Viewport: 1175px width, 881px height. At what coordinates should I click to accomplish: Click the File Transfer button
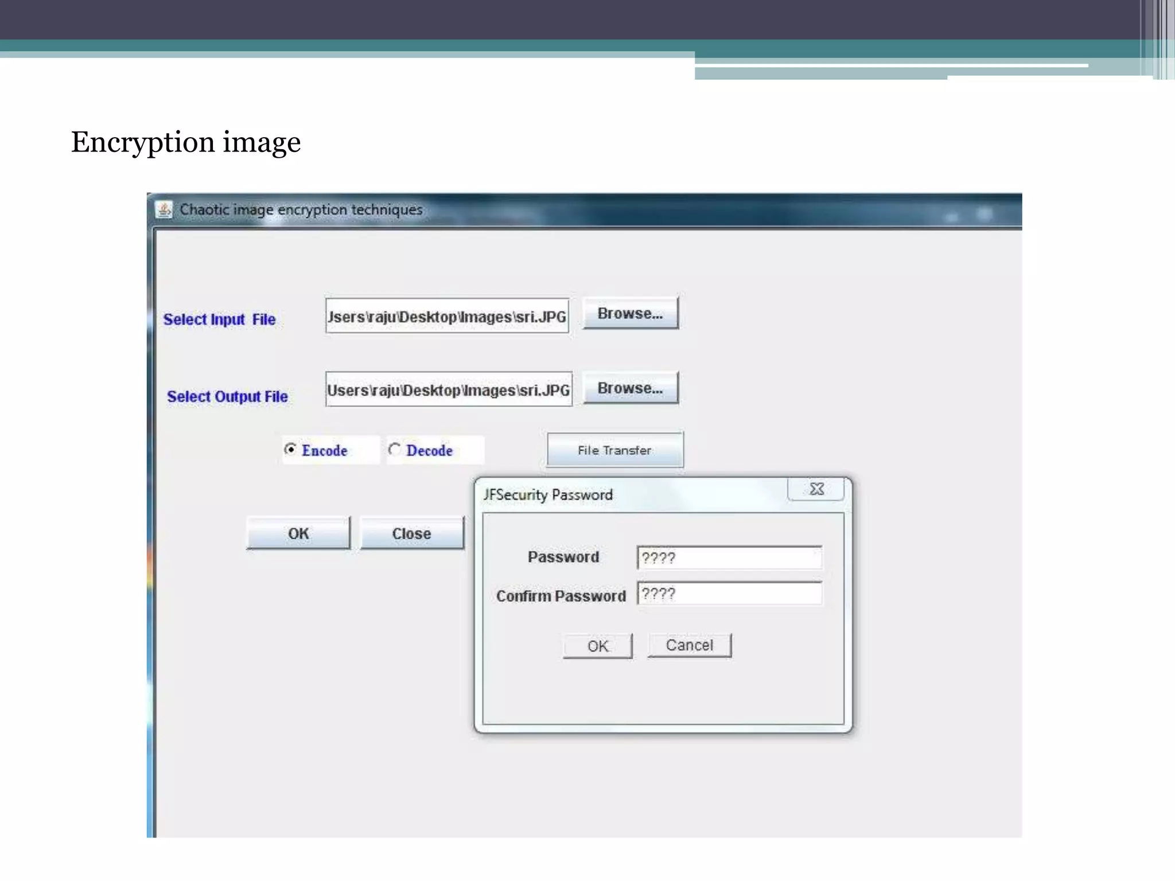[x=615, y=450]
